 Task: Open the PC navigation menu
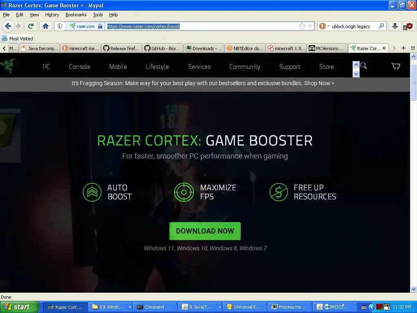click(x=46, y=66)
